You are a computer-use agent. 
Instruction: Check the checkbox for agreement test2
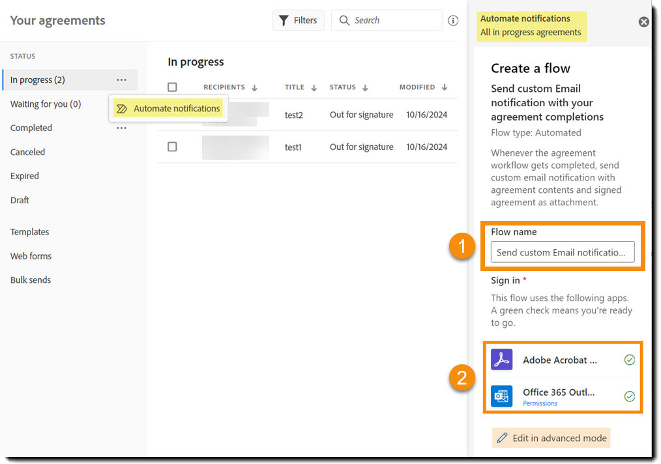coord(172,114)
